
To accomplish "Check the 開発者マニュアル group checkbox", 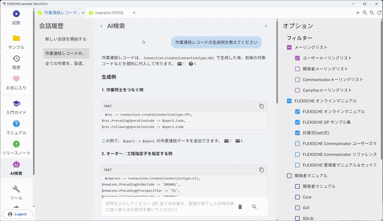I will 289,176.
